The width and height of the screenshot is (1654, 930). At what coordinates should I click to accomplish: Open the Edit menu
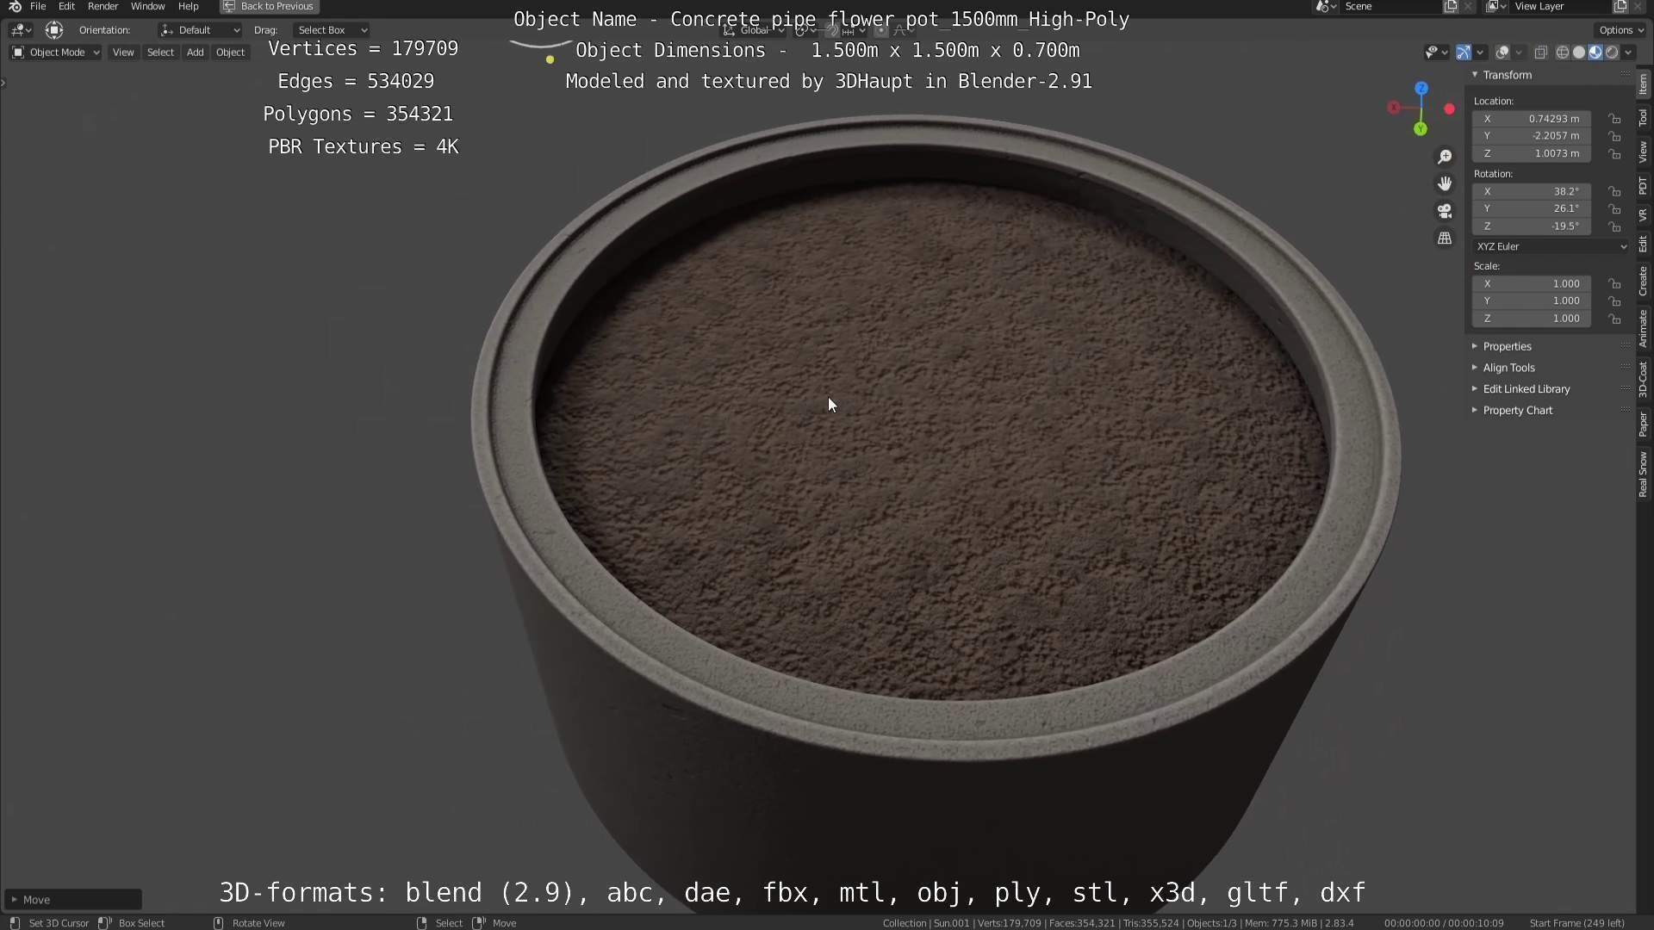(66, 6)
